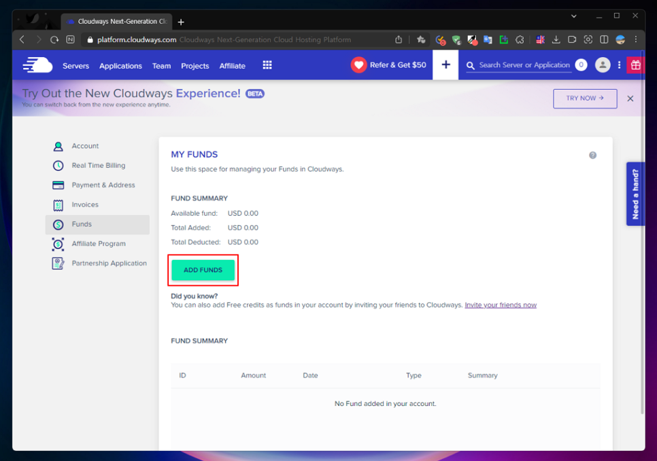
Task: Dismiss the New Cloudways Experience banner
Action: click(x=630, y=98)
